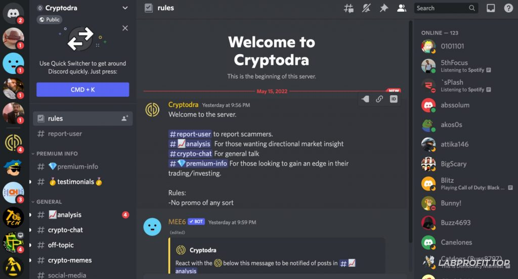
Task: Expand the Cryptodra server dropdown menu
Action: coord(125,8)
